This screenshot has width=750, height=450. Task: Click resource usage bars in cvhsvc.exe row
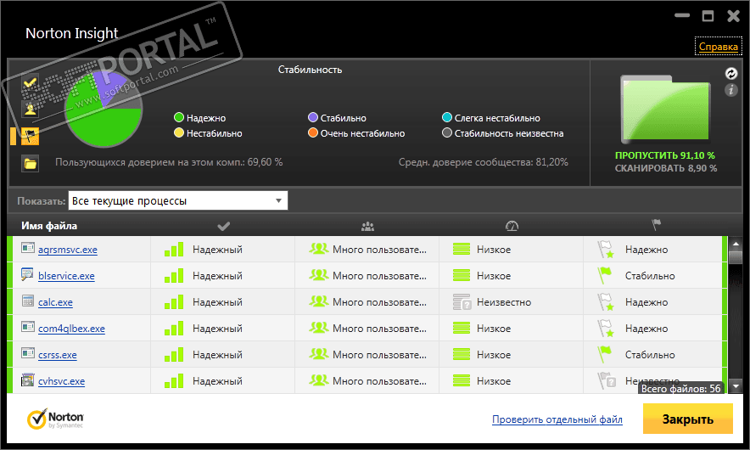tap(462, 381)
